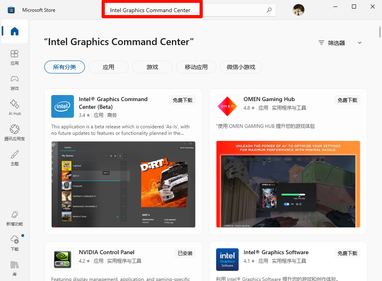
Task: Click the vertical scrollbar thumb
Action: click(380, 32)
